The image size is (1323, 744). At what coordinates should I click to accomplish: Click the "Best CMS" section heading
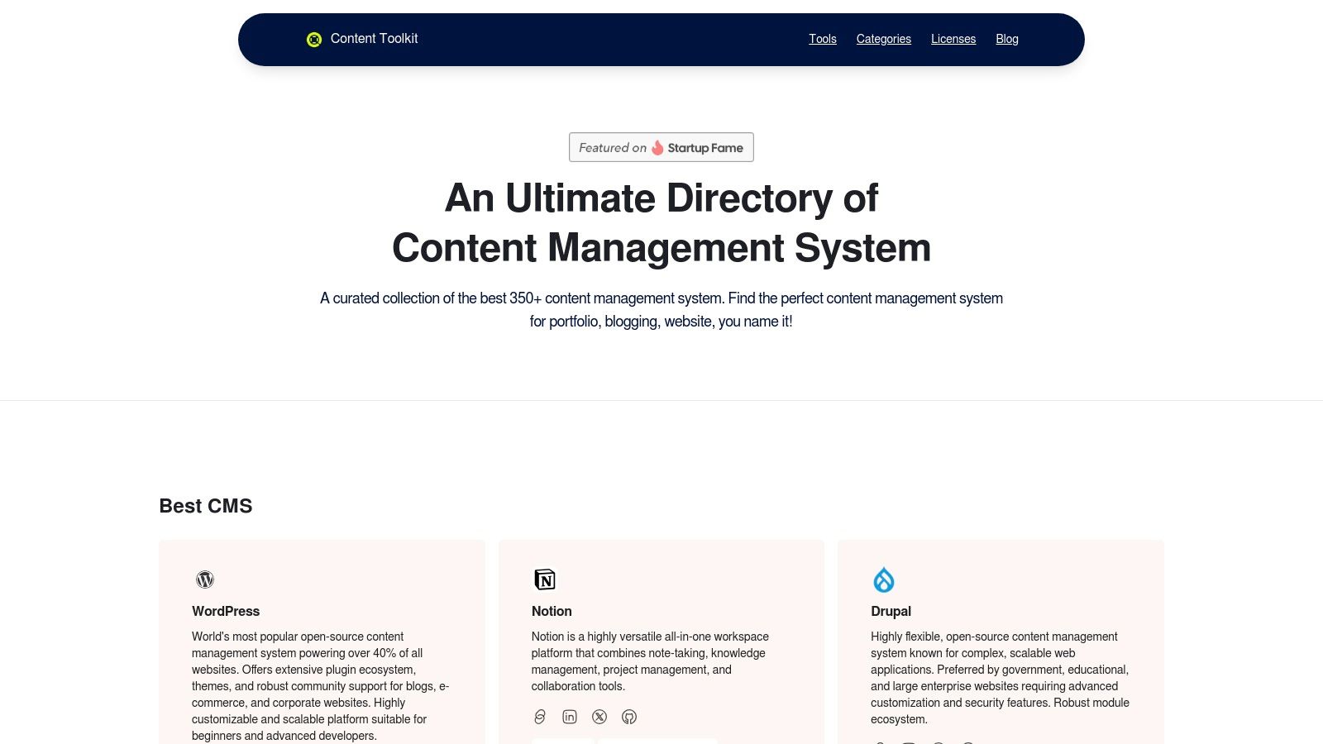[206, 506]
